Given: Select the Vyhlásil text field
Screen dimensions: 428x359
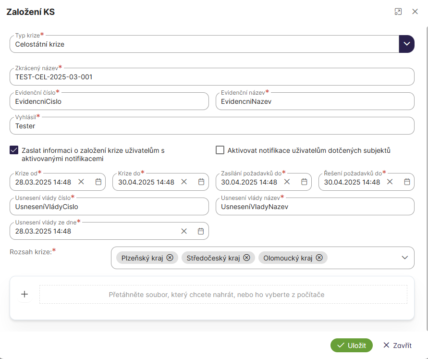Looking at the screenshot, I should [x=211, y=126].
